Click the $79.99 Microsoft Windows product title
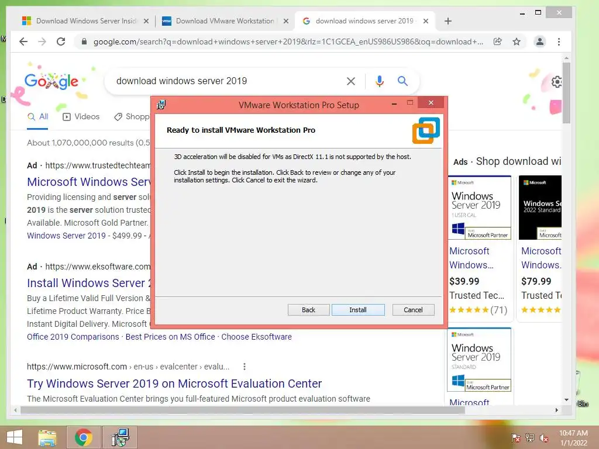This screenshot has height=449, width=599. point(541,258)
